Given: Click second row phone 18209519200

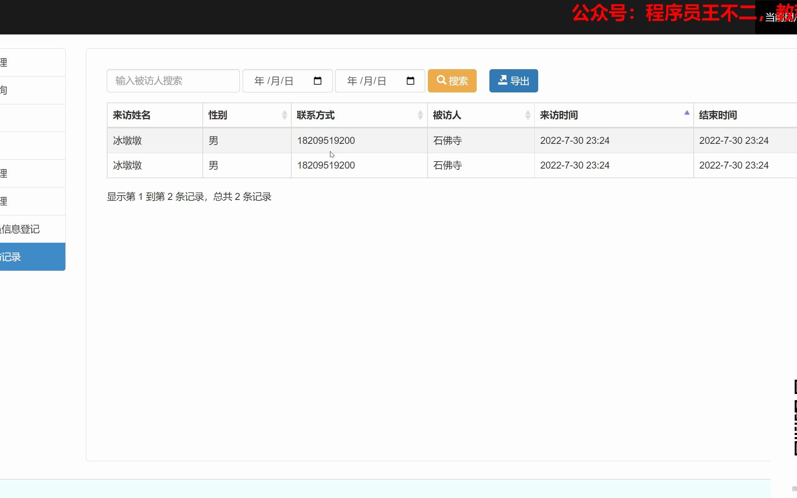Looking at the screenshot, I should click(x=326, y=165).
